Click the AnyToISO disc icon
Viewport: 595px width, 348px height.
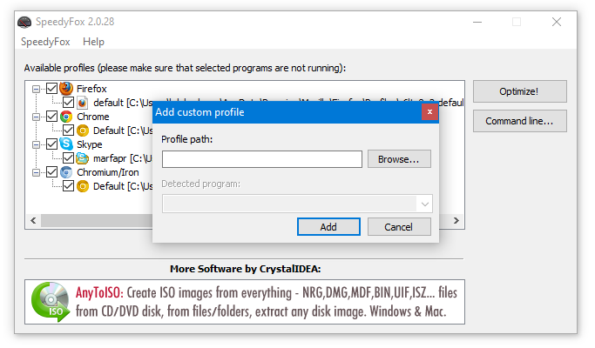click(51, 302)
